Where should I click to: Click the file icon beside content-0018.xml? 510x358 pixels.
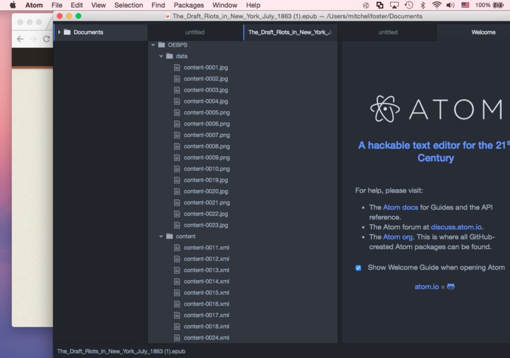177,327
